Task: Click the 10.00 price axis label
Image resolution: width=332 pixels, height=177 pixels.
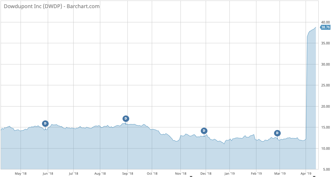Action: click(x=325, y=148)
